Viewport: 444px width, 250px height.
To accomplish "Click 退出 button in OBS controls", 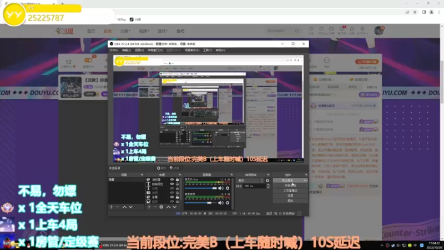I will [290, 201].
